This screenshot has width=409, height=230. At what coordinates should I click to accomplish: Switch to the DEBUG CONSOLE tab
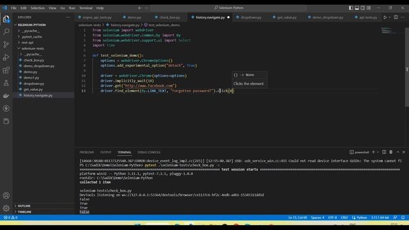point(149,152)
